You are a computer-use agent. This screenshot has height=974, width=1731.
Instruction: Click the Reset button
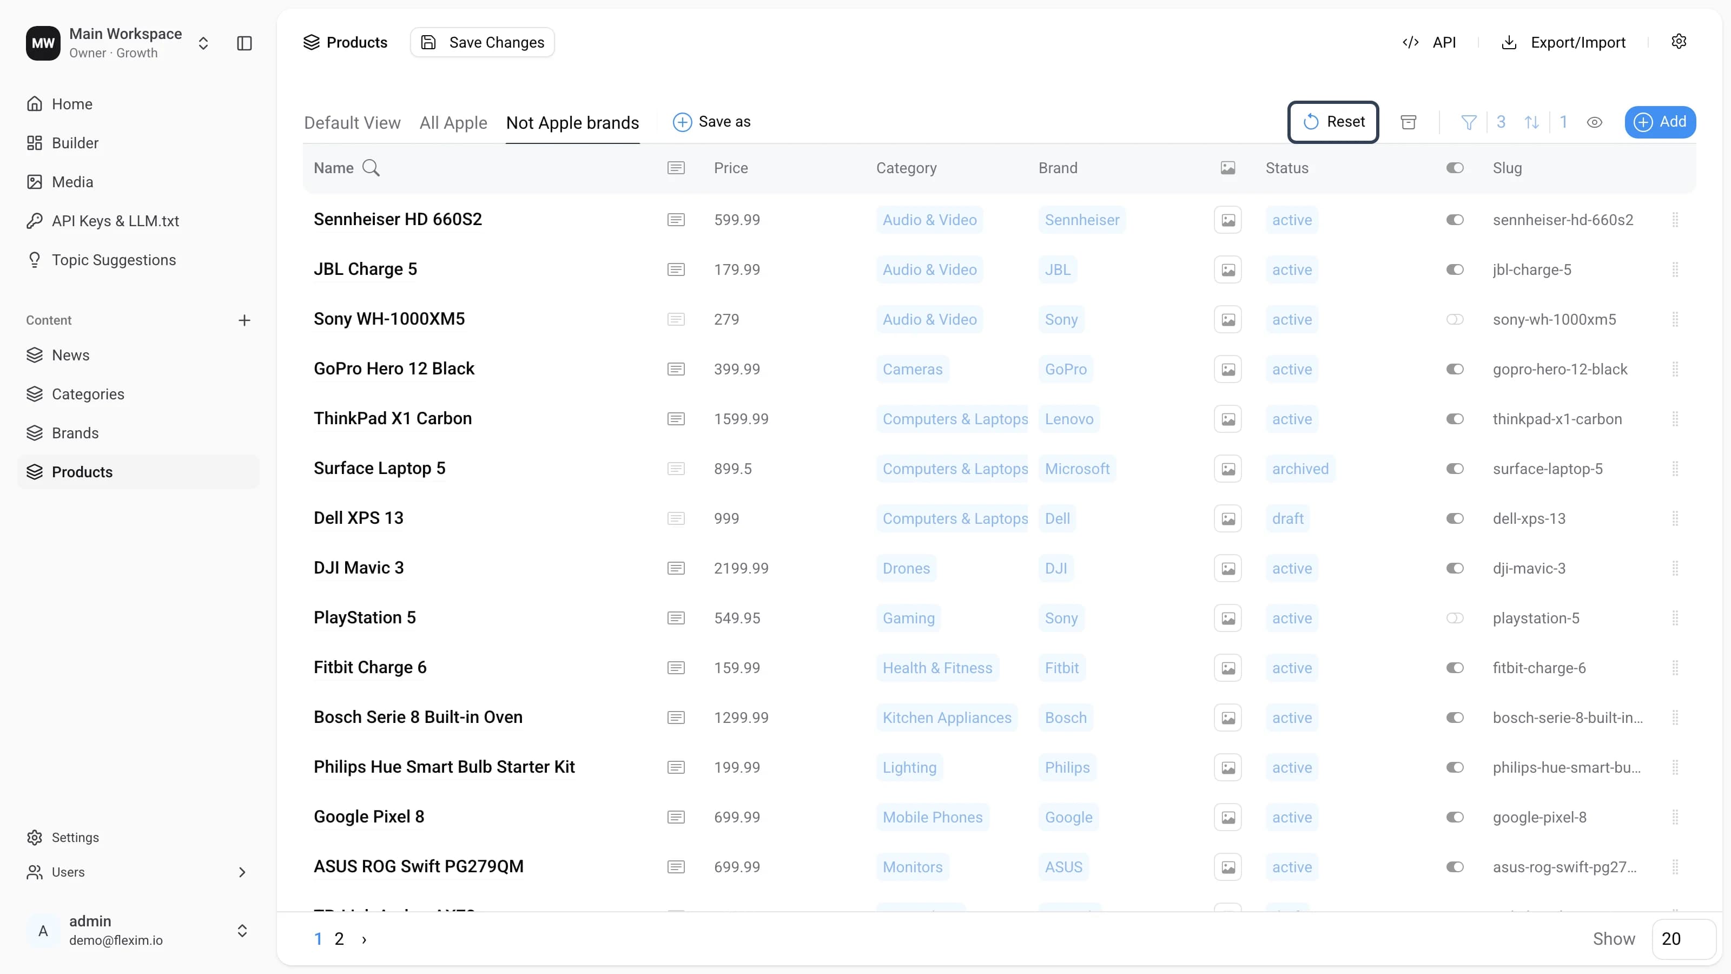pyautogui.click(x=1333, y=122)
